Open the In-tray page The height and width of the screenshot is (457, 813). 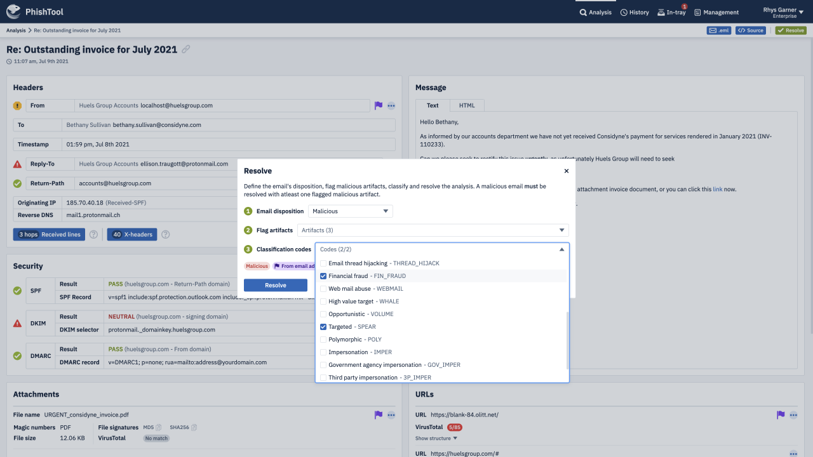click(x=671, y=12)
